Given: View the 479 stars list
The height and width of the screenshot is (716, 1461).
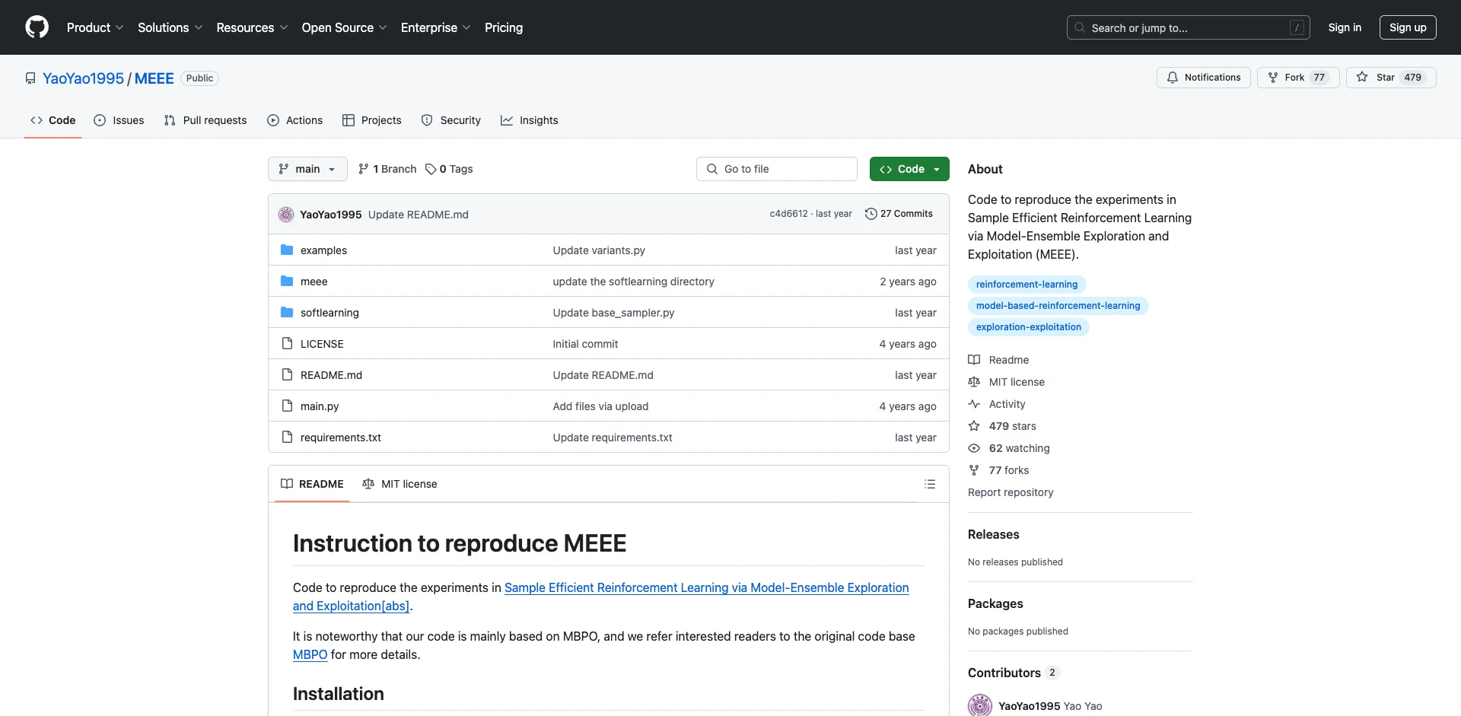Looking at the screenshot, I should point(1002,426).
